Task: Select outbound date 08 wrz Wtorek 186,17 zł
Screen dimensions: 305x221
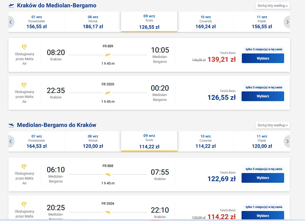Action: pyautogui.click(x=93, y=22)
